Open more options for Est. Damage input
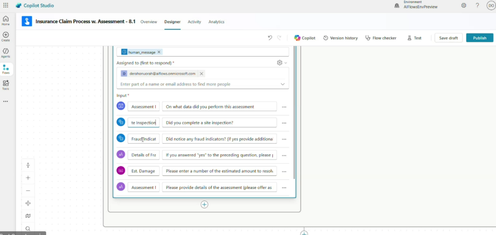Viewport: 496px width, 235px height. point(284,171)
